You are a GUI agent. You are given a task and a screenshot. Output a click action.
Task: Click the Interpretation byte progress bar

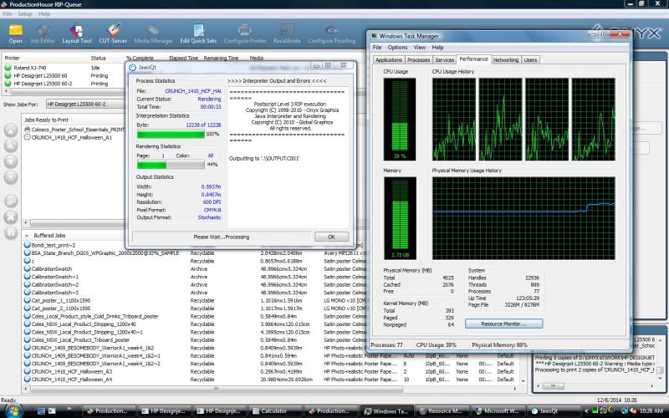171,134
